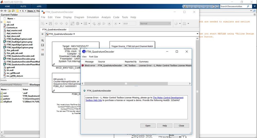Open dropdown arrow next to Record icon
Image resolution: width=257 pixels, height=138 pixels.
(x=119, y=24)
